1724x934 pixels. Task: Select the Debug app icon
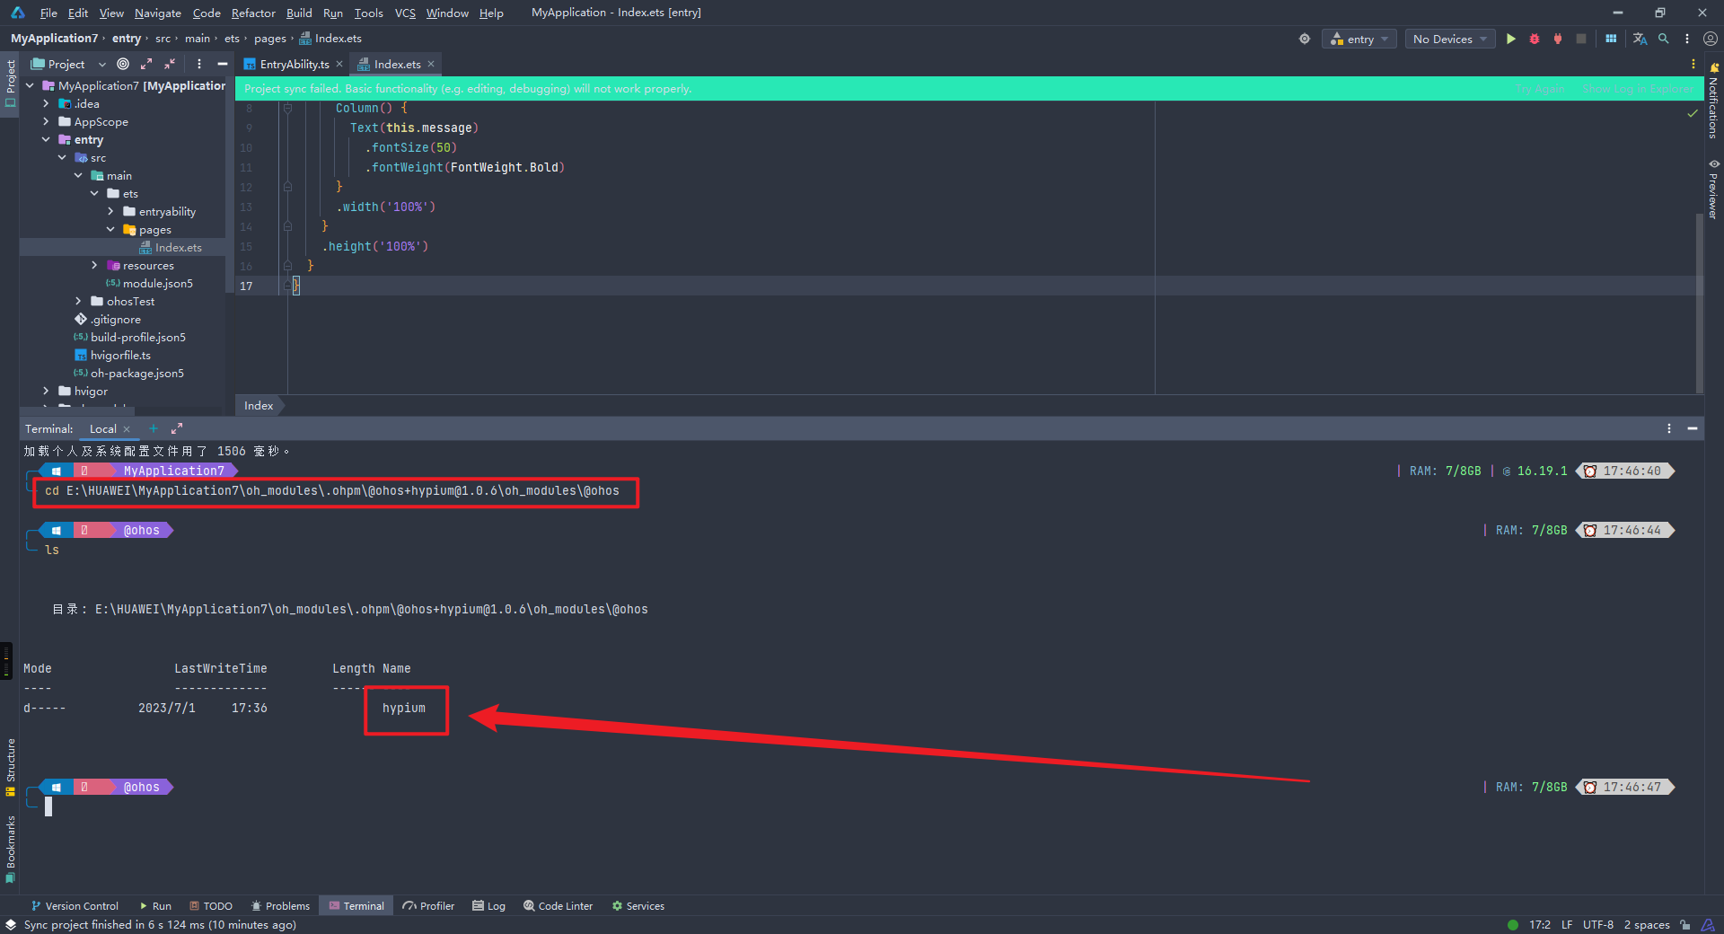[1535, 39]
